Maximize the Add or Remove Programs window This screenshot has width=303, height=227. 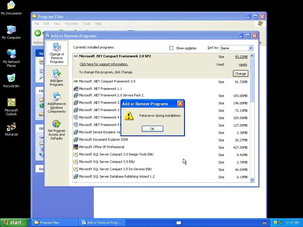pyautogui.click(x=248, y=36)
